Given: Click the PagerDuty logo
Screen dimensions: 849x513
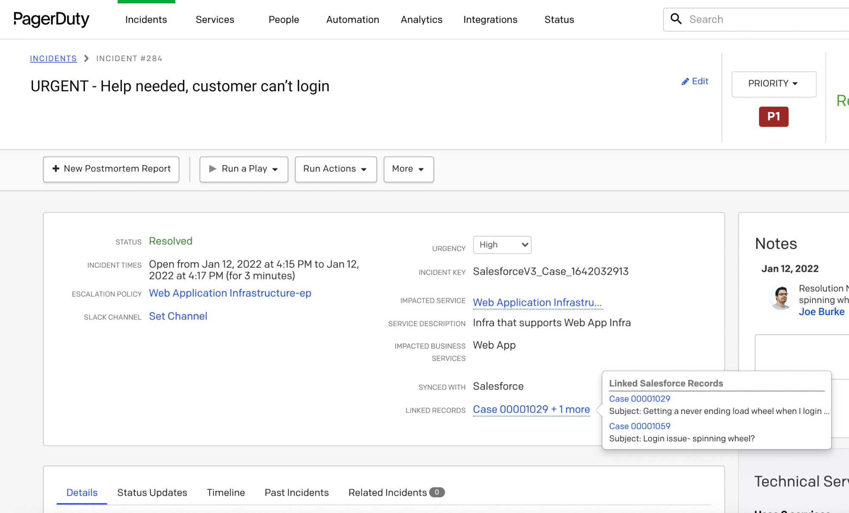Looking at the screenshot, I should tap(51, 20).
